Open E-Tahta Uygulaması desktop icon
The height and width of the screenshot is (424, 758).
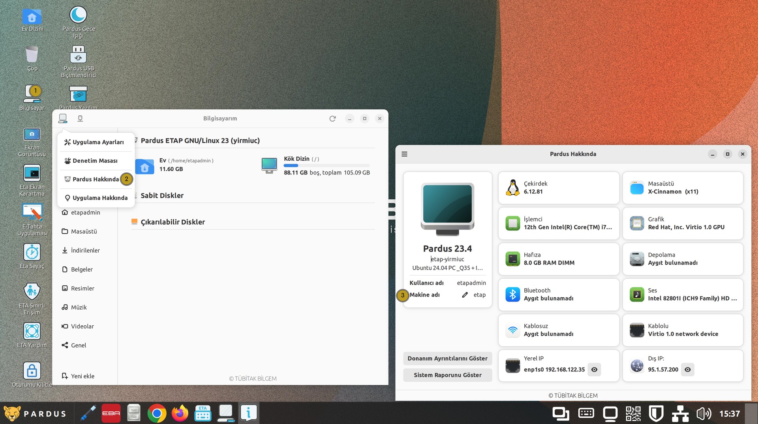32,220
